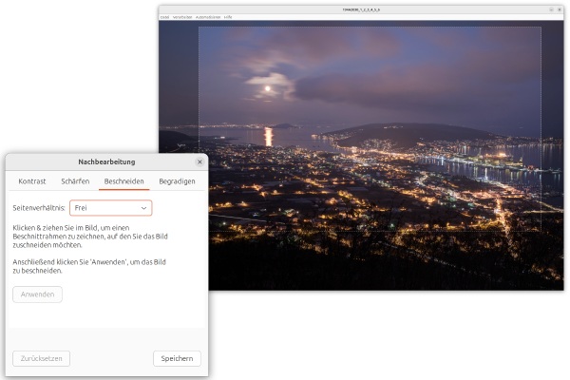This screenshot has height=380, width=570.
Task: Close the image preview window
Action: tap(560, 9)
